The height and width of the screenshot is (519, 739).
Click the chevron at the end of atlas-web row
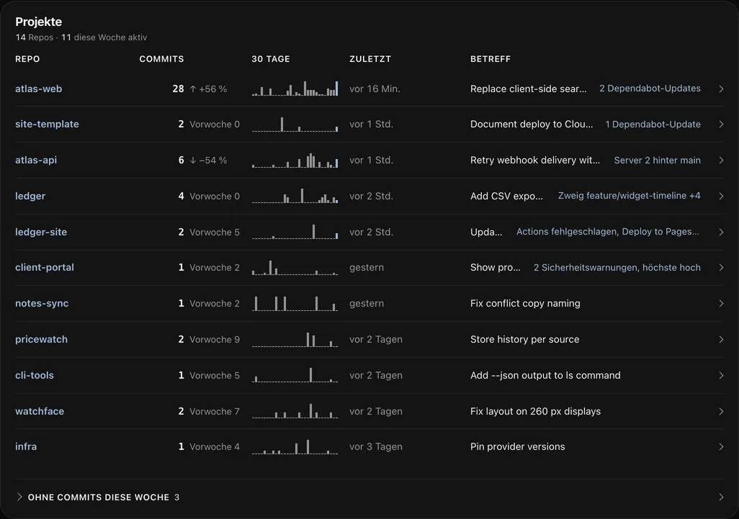(721, 89)
